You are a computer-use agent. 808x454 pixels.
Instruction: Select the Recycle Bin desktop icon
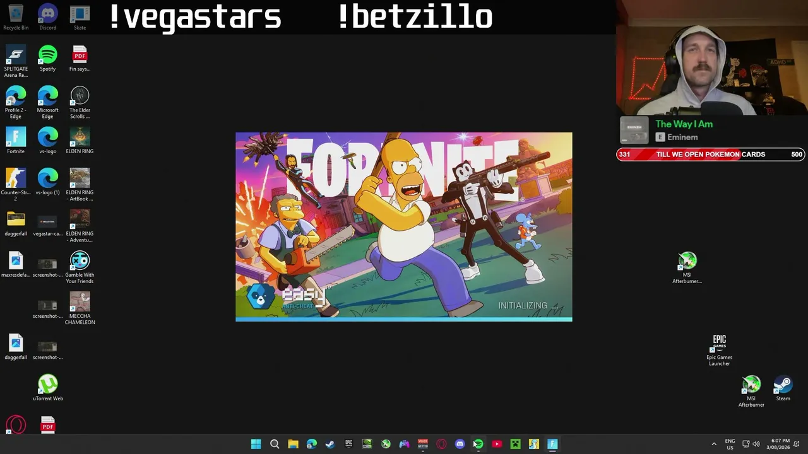click(16, 18)
